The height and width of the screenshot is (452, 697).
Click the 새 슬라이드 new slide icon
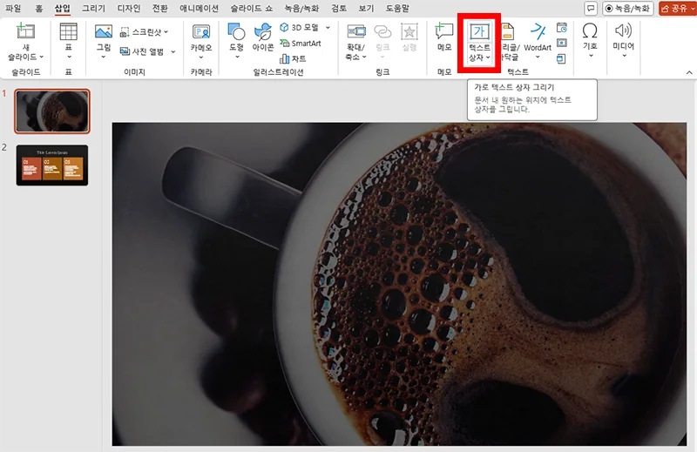pos(25,31)
